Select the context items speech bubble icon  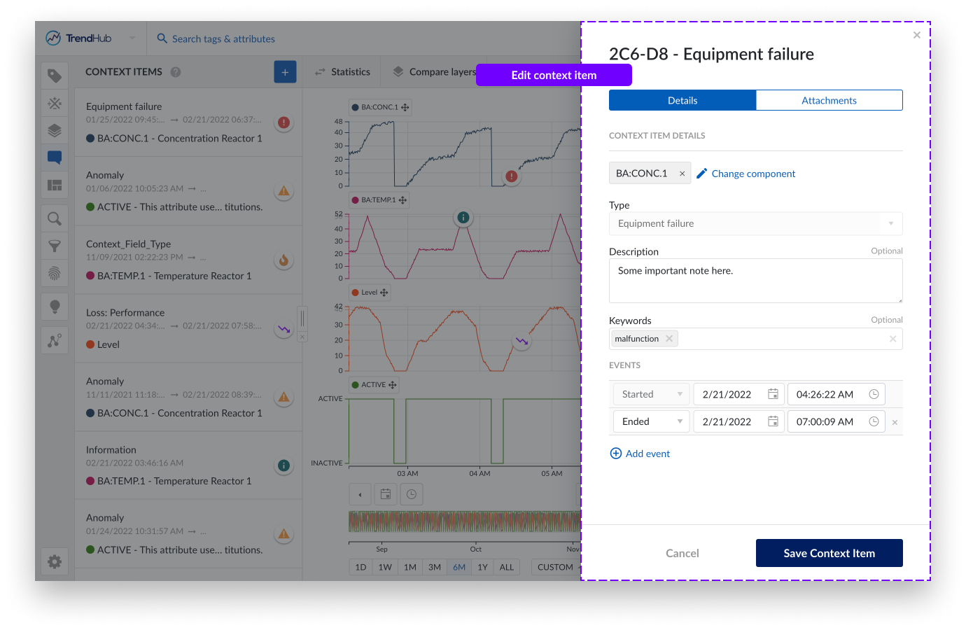tap(55, 157)
